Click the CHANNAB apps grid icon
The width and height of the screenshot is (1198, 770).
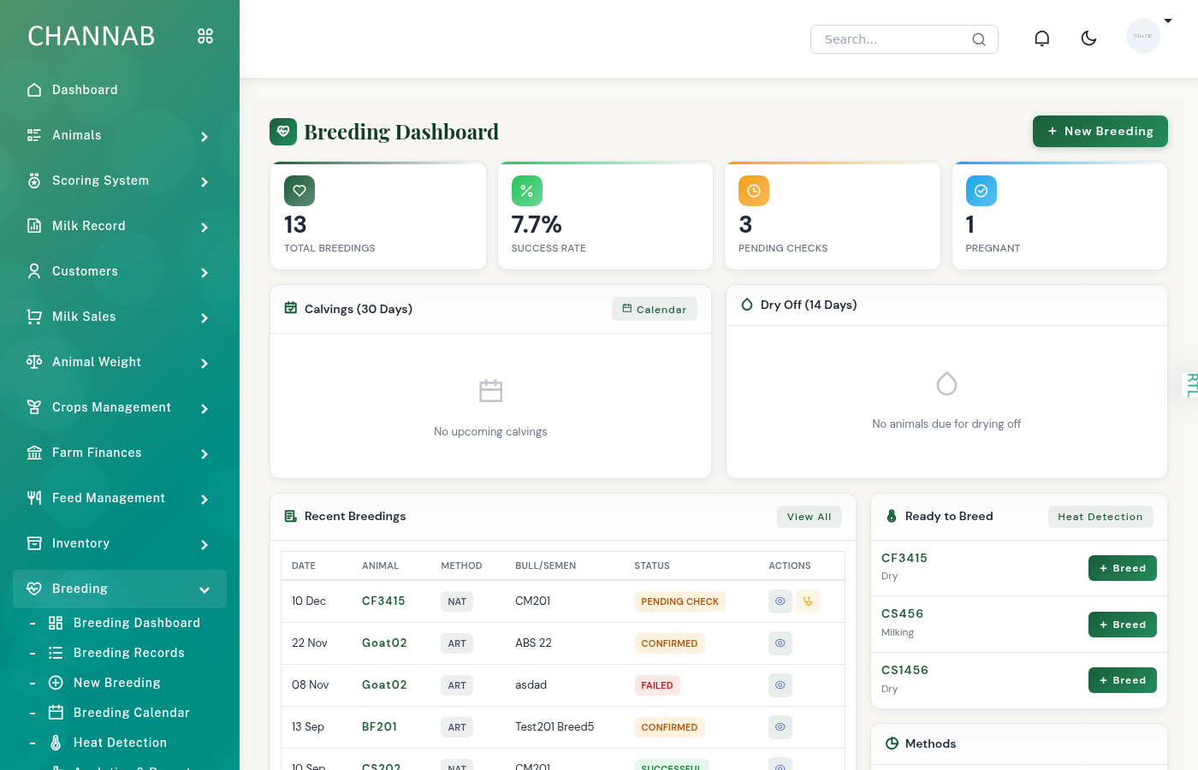[x=205, y=36]
